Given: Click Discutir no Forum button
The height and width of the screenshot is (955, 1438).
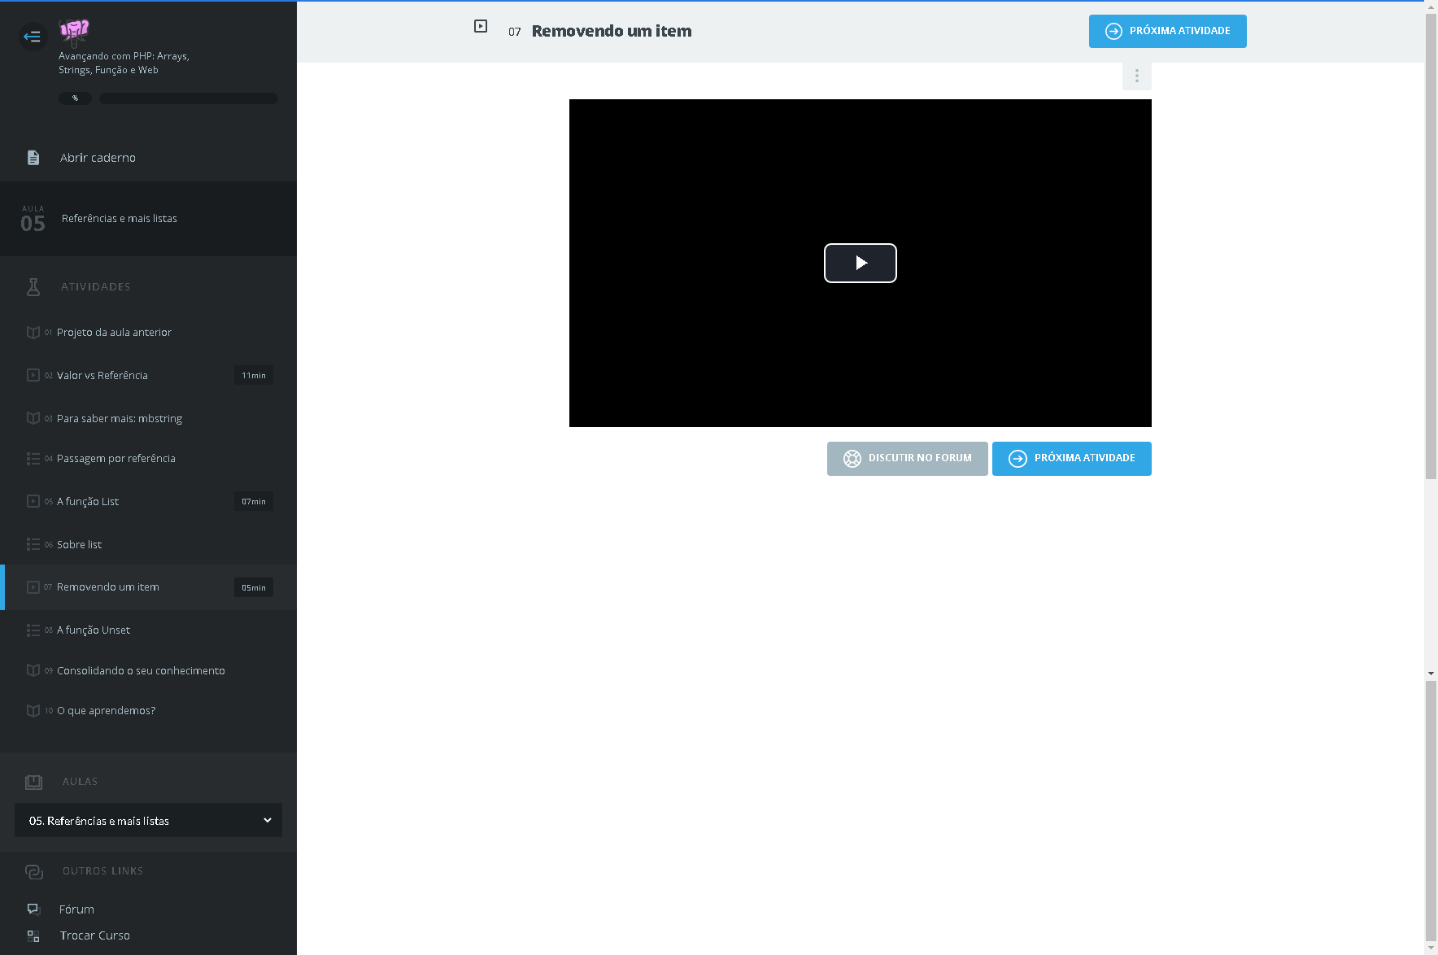Looking at the screenshot, I should pos(907,459).
